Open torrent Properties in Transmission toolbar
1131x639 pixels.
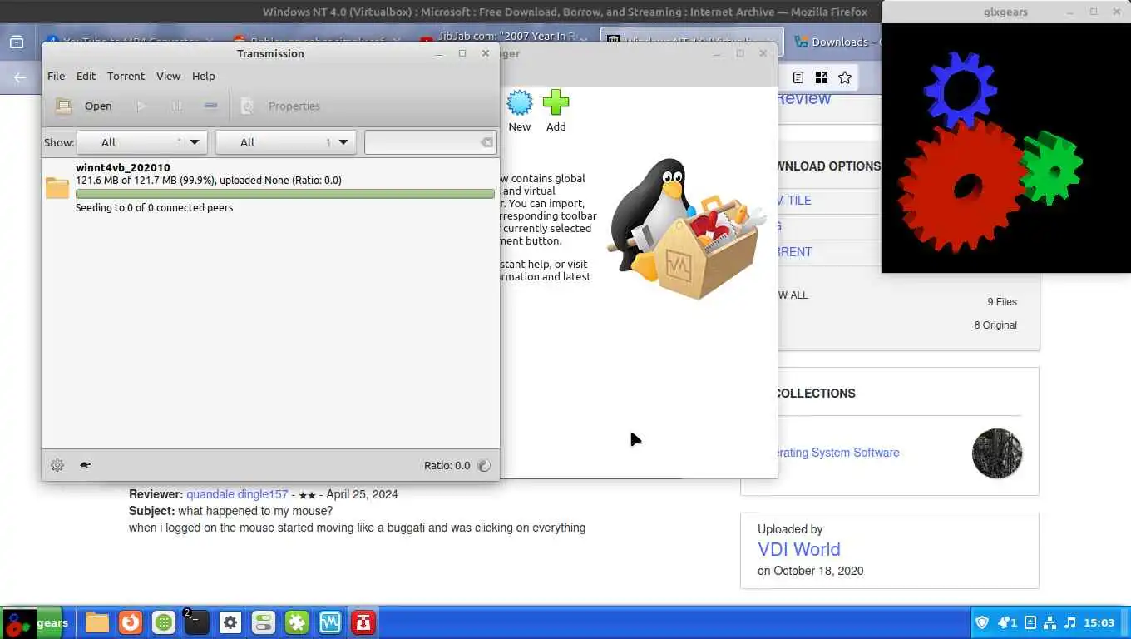click(x=281, y=106)
